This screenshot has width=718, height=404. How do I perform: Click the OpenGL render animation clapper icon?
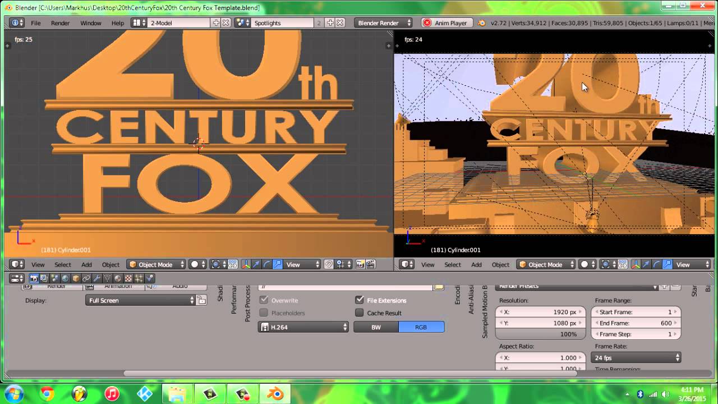coord(370,264)
